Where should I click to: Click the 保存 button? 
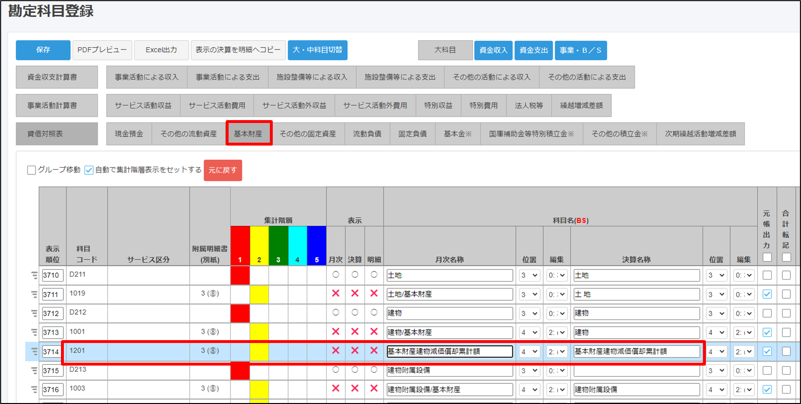click(43, 50)
